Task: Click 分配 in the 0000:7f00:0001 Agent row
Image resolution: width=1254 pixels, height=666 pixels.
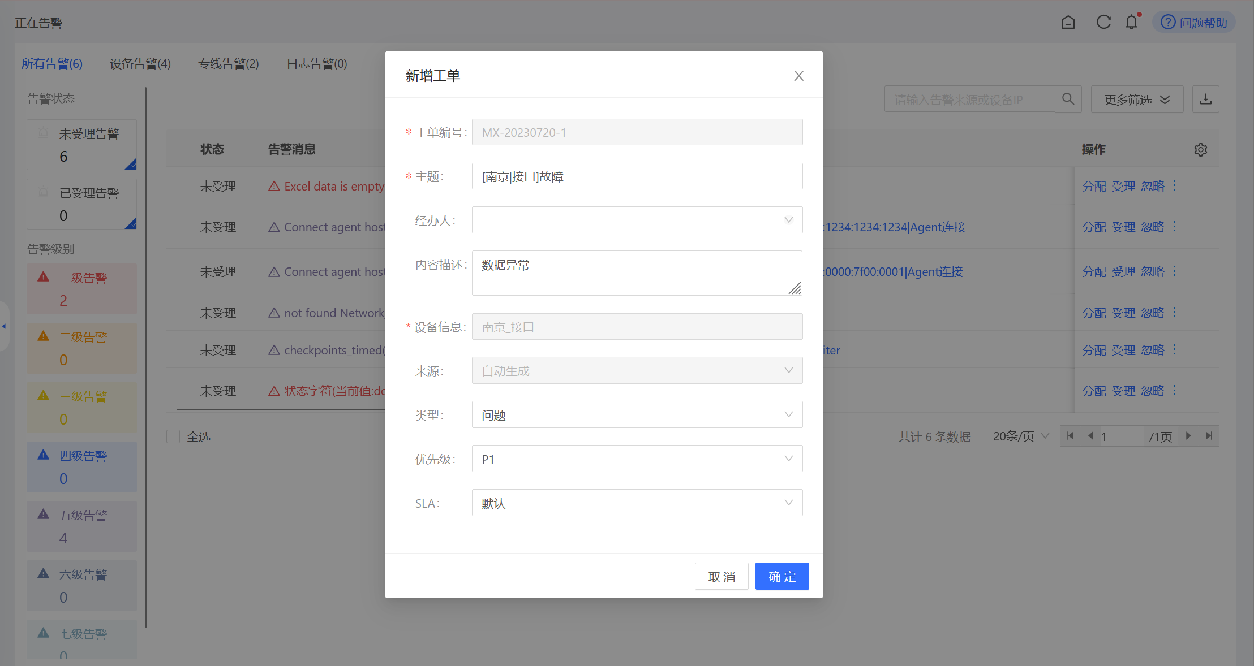Action: [x=1094, y=271]
